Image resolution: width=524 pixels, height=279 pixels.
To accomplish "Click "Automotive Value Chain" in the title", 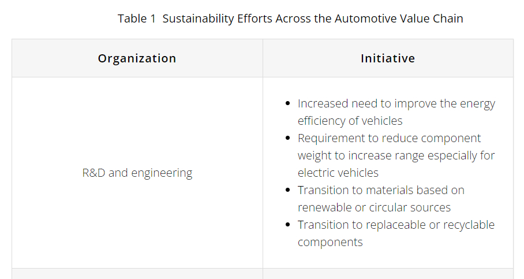I will 399,18.
